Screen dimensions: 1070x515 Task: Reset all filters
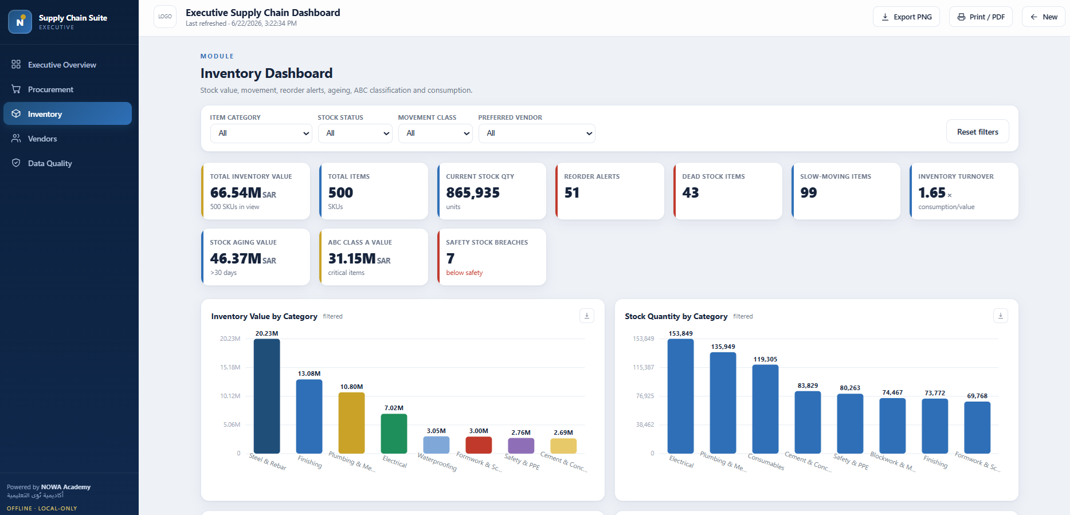coord(978,132)
